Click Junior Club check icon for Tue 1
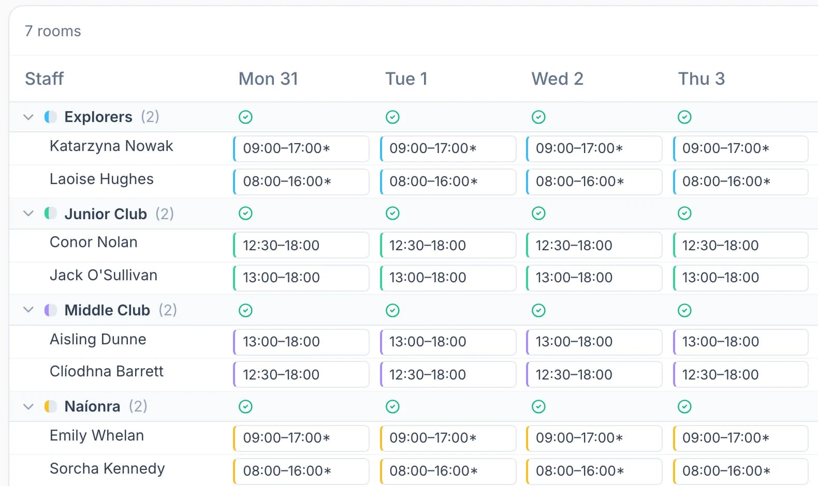Viewport: 818px width, 486px height. pyautogui.click(x=392, y=214)
